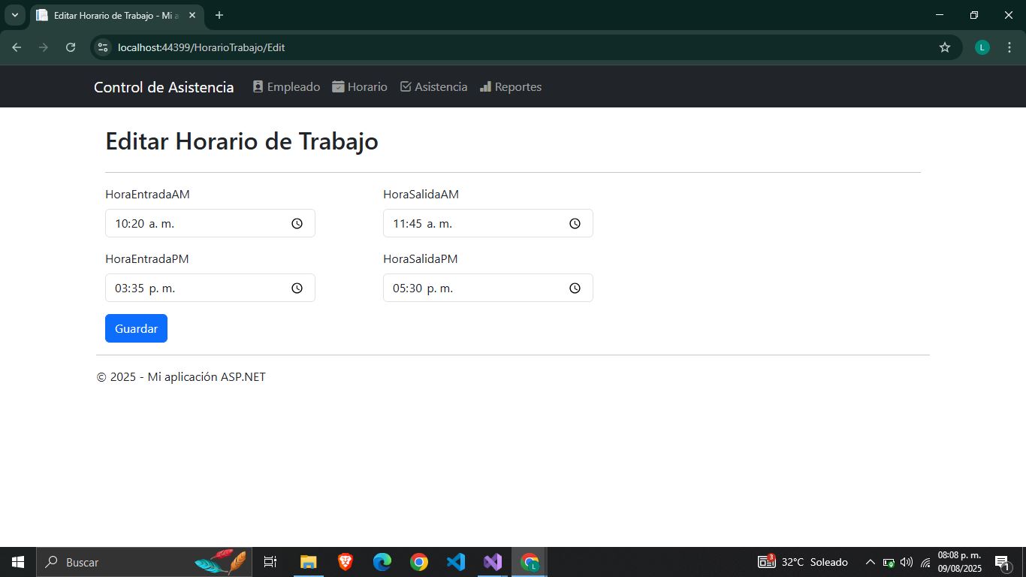This screenshot has width=1026, height=577.
Task: Open the Empleado nav link
Action: click(286, 87)
